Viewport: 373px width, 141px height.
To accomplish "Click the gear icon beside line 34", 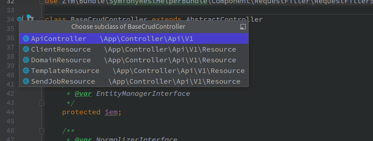I will coord(30,18).
